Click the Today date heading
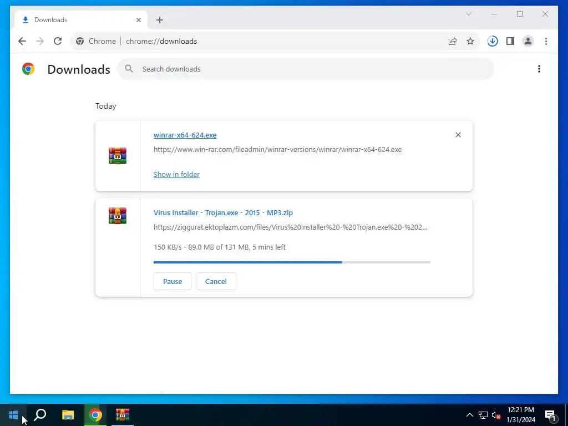 pos(106,106)
